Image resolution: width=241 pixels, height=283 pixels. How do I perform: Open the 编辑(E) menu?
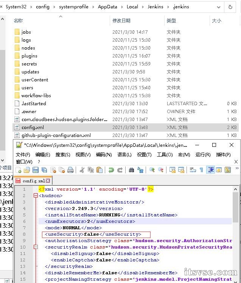(43, 155)
